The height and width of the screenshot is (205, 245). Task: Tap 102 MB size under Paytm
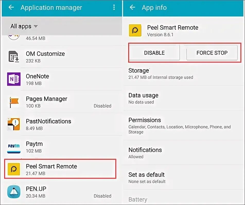[34, 151]
